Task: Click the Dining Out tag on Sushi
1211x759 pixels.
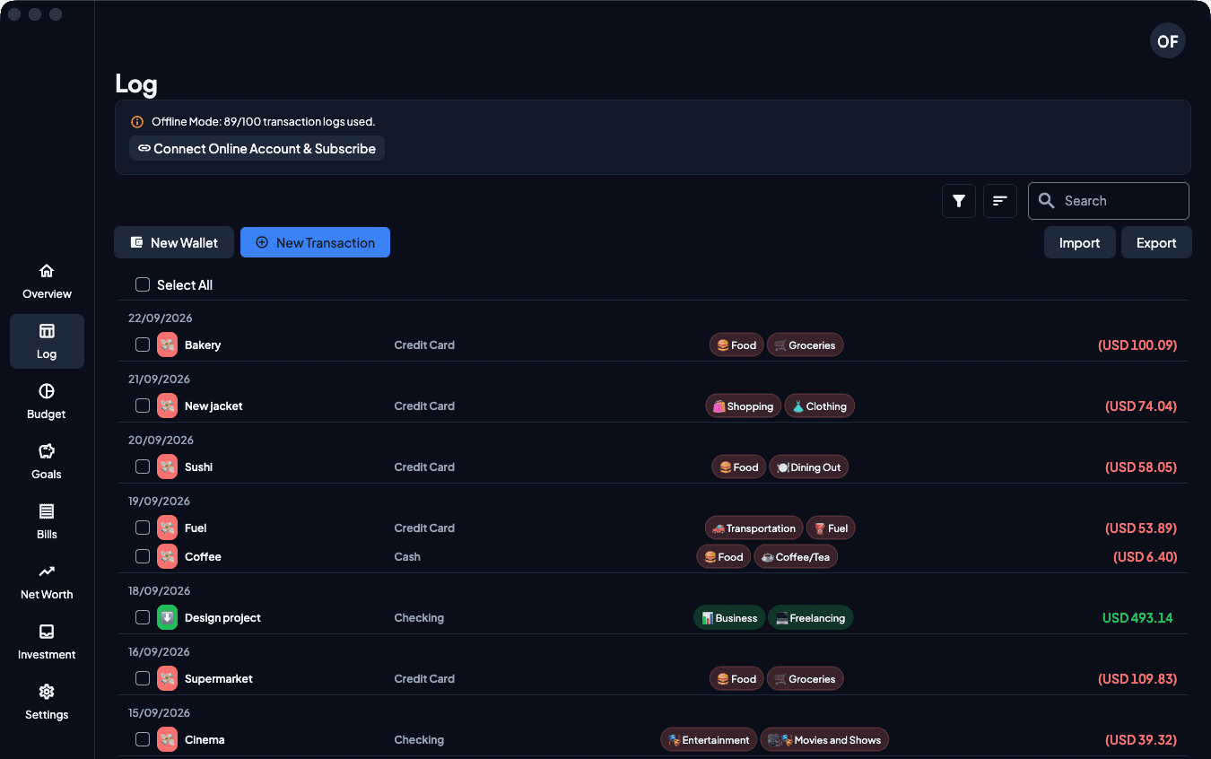Action: pos(809,467)
